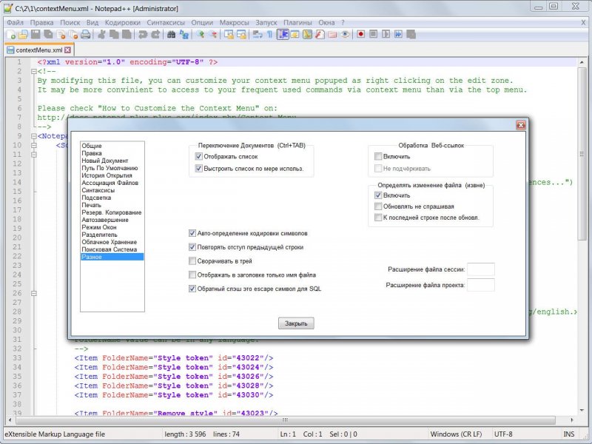Select 'Облачное Хранение' in the settings list
This screenshot has height=444, width=592.
click(109, 242)
